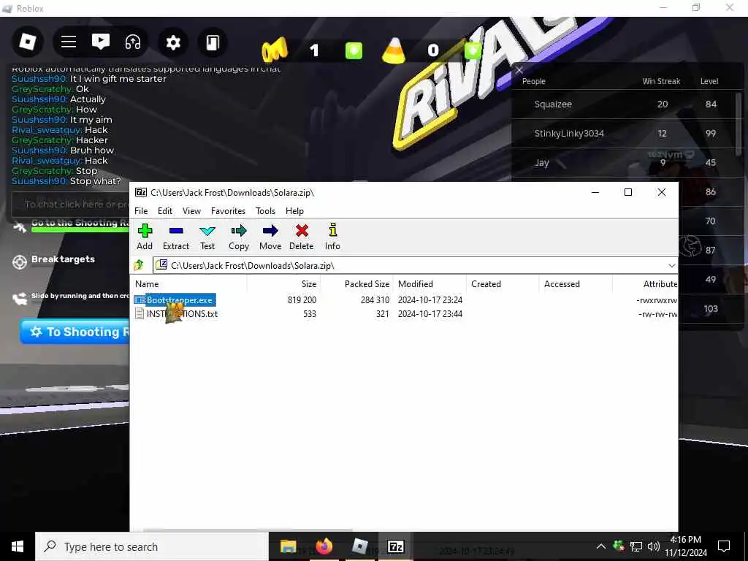Sort by Packed Size column header
Viewport: 748px width, 561px height.
click(x=356, y=284)
